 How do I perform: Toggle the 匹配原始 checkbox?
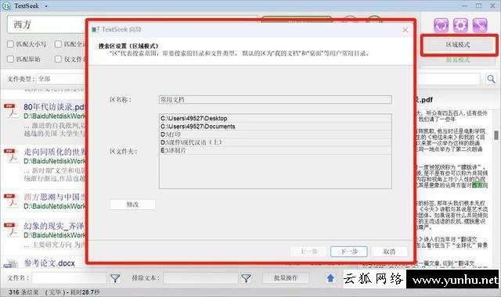pos(10,59)
